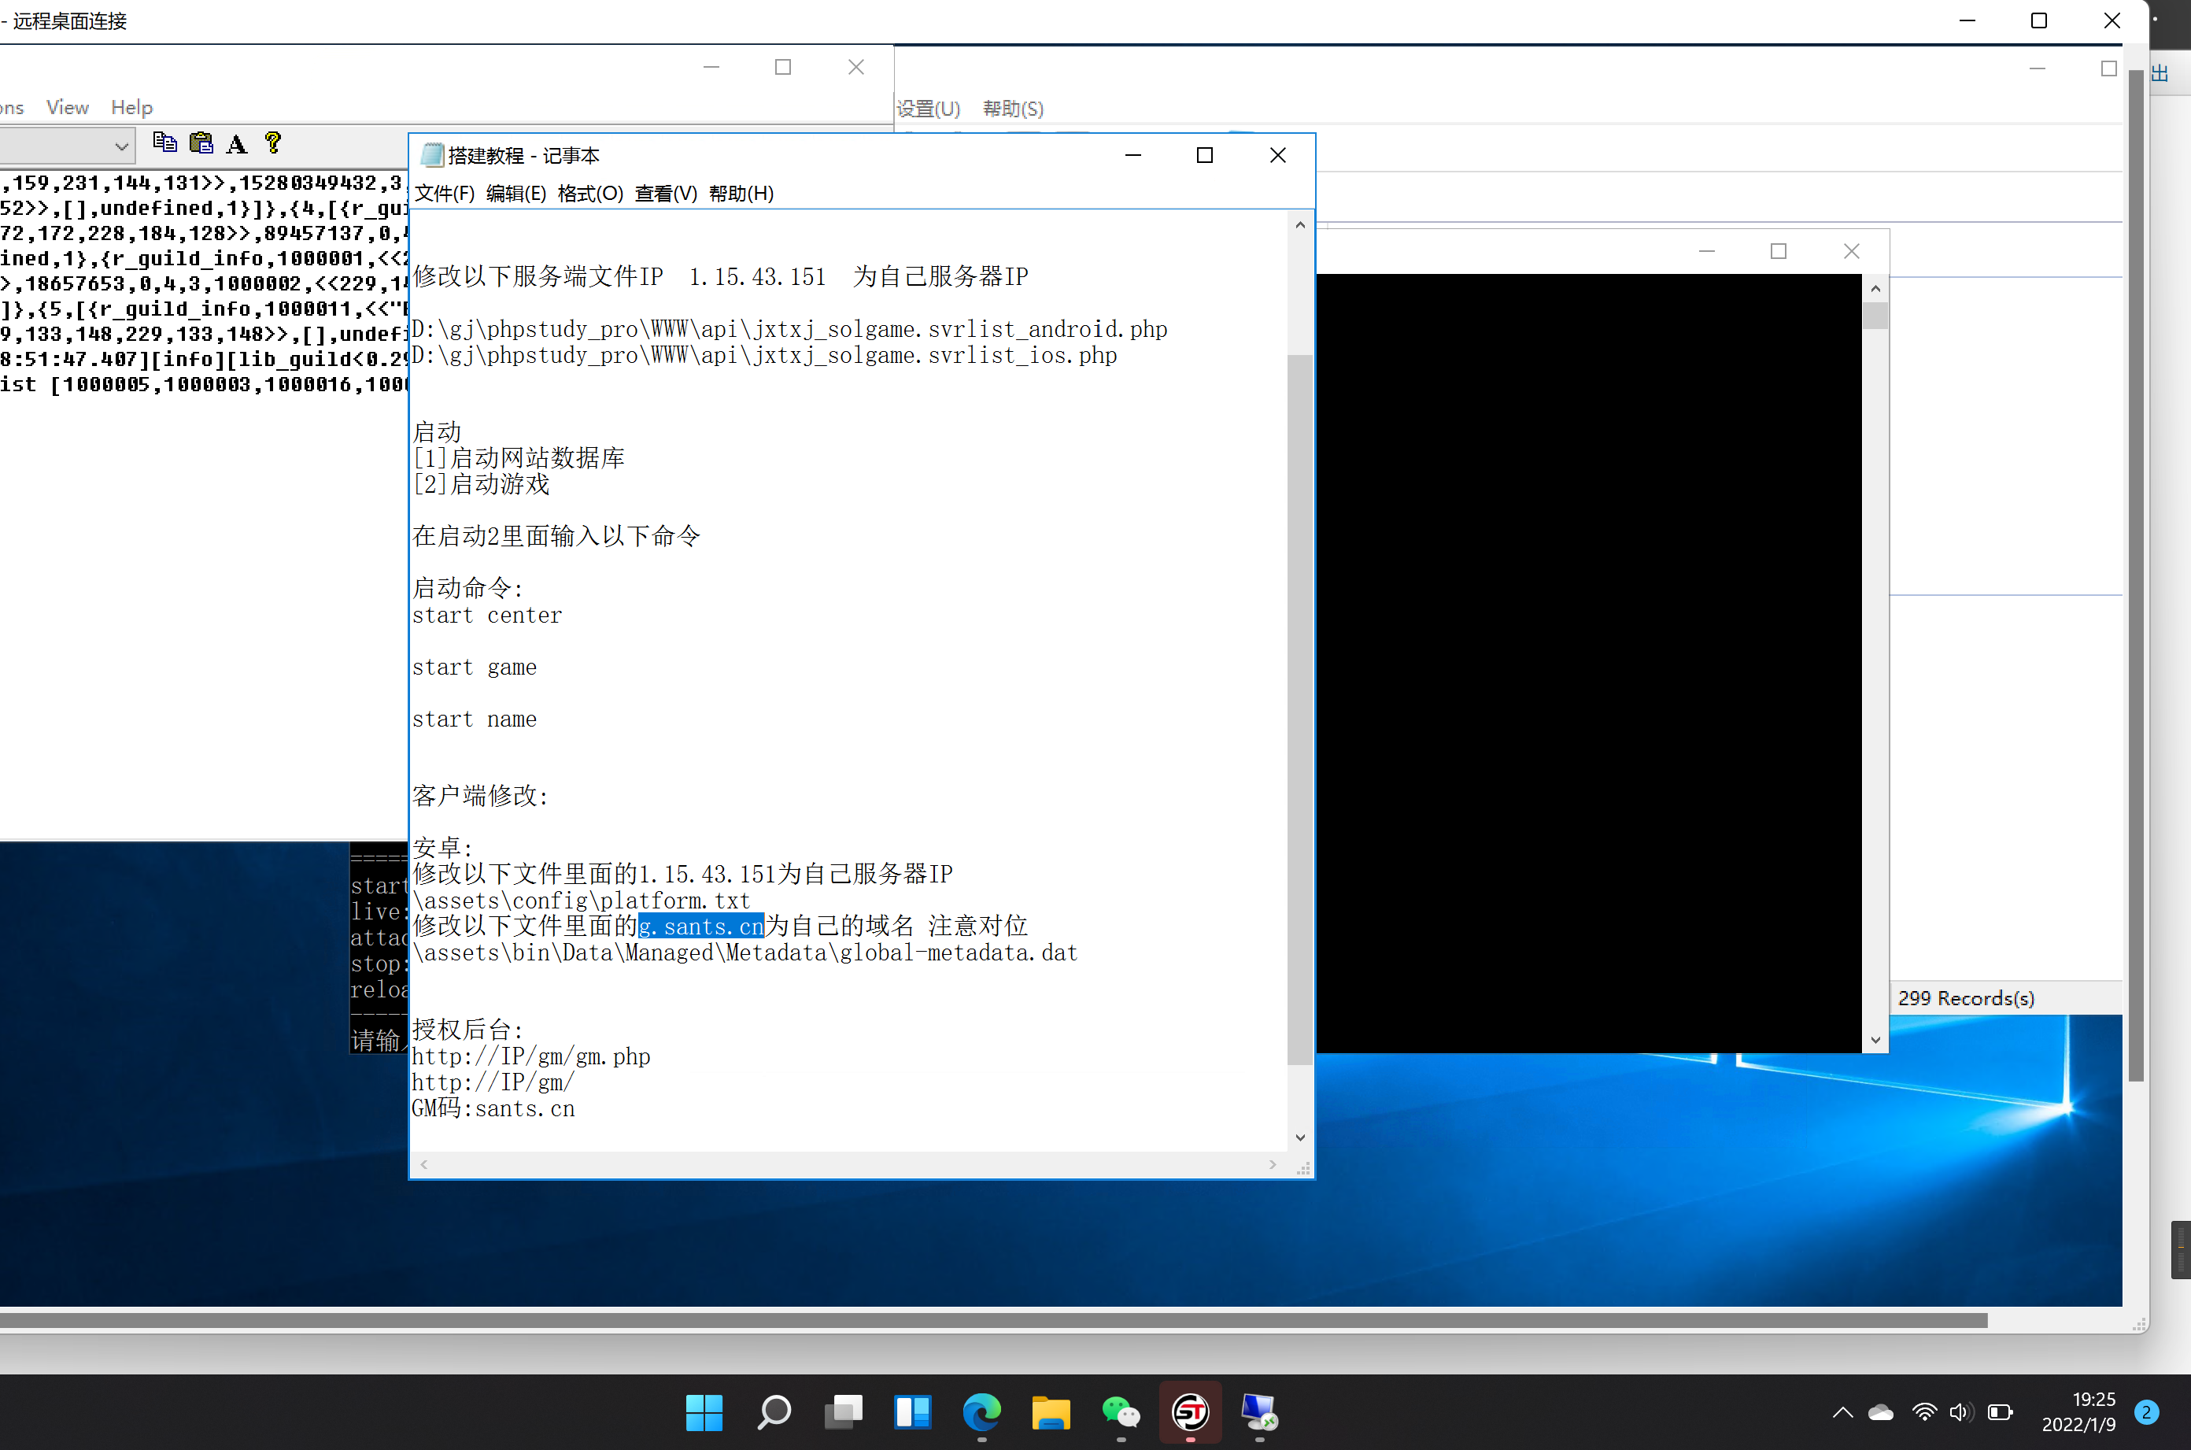Open the View menu in console window
This screenshot has height=1450, width=2191.
68,107
